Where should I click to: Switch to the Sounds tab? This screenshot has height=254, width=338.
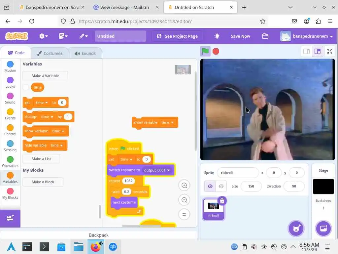point(85,53)
